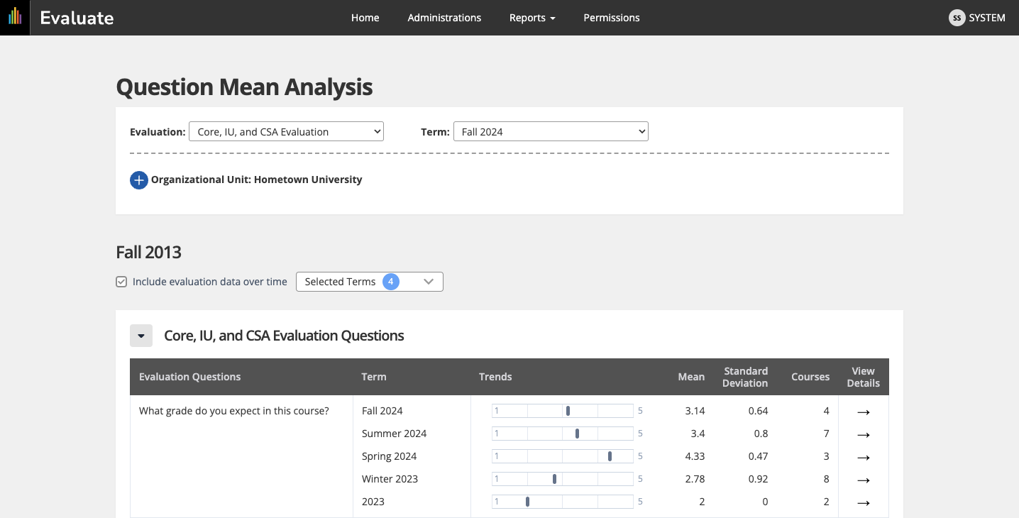Click the Question Mean Analysis heading
This screenshot has width=1019, height=518.
(244, 87)
